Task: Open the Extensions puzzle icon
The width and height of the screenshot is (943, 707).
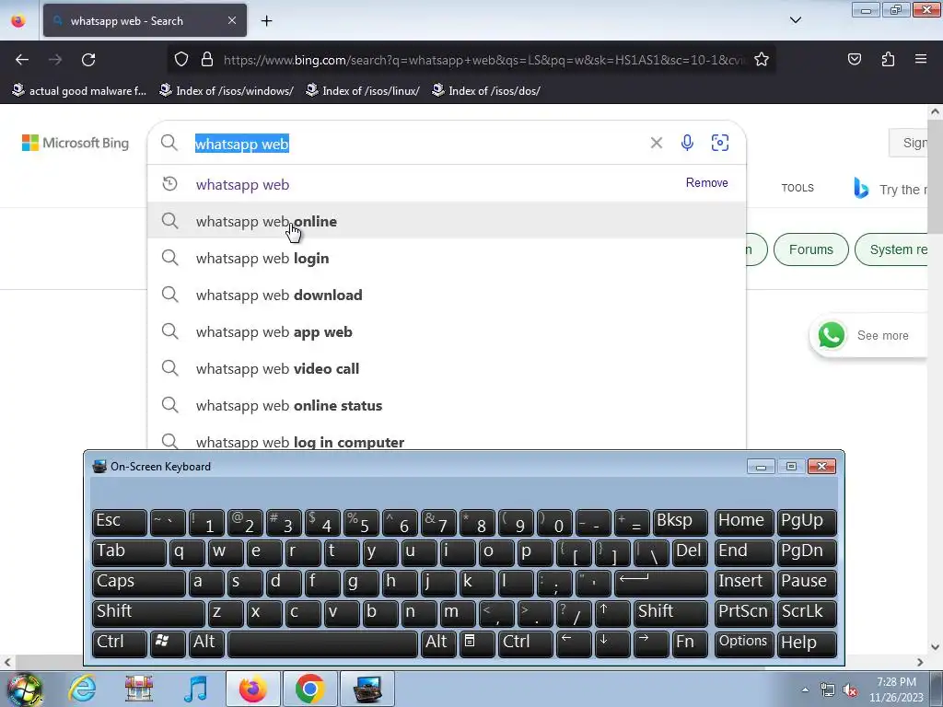Action: (888, 60)
